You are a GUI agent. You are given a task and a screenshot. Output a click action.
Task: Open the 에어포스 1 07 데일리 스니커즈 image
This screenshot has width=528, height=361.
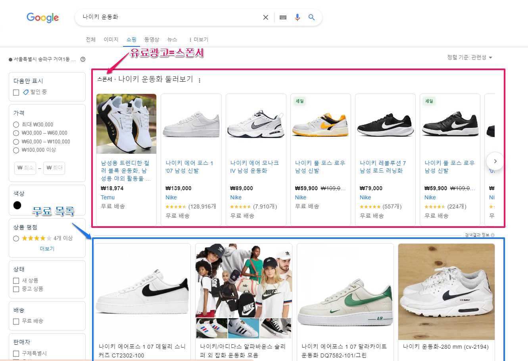pos(142,291)
